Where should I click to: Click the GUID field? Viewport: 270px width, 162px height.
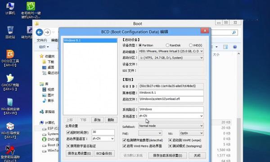[x=171, y=86]
